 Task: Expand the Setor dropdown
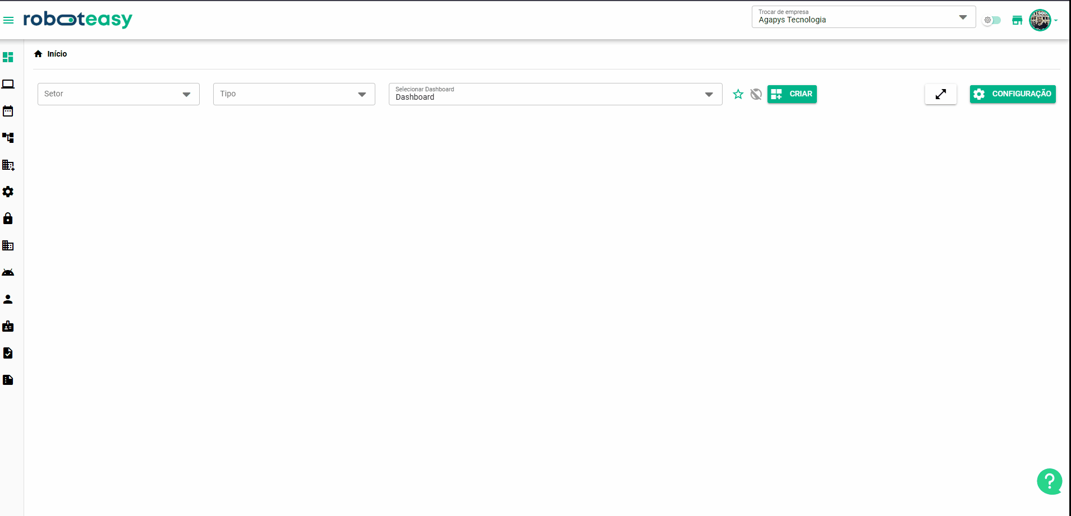[118, 94]
